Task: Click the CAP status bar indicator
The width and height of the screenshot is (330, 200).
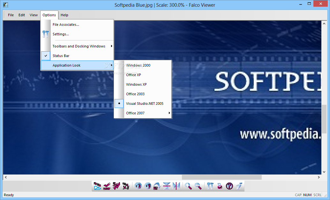Action: (x=298, y=195)
